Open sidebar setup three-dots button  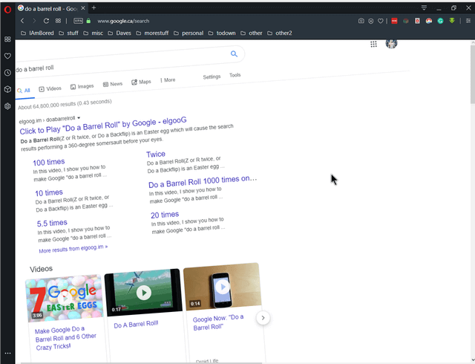(7, 353)
